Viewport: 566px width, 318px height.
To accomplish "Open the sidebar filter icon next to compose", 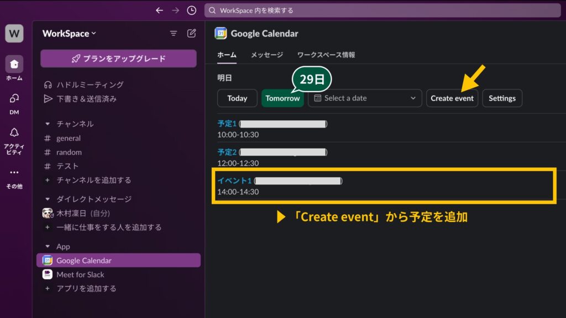I will point(174,33).
